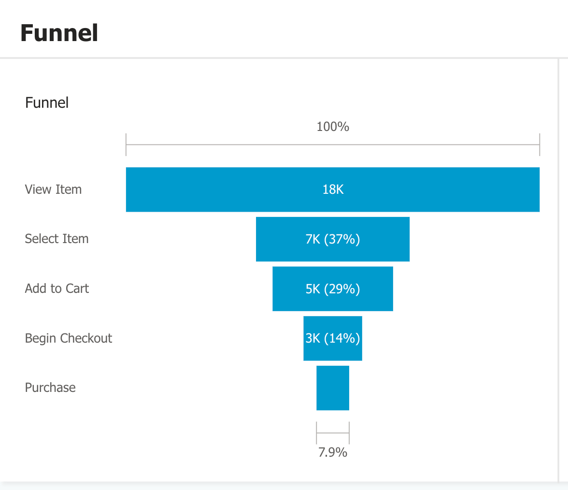Viewport: 568px width, 490px height.
Task: Click the Purchase funnel bar
Action: [332, 388]
